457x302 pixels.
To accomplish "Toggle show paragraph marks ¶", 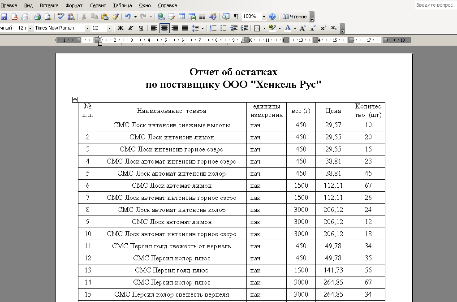I will click(236, 17).
